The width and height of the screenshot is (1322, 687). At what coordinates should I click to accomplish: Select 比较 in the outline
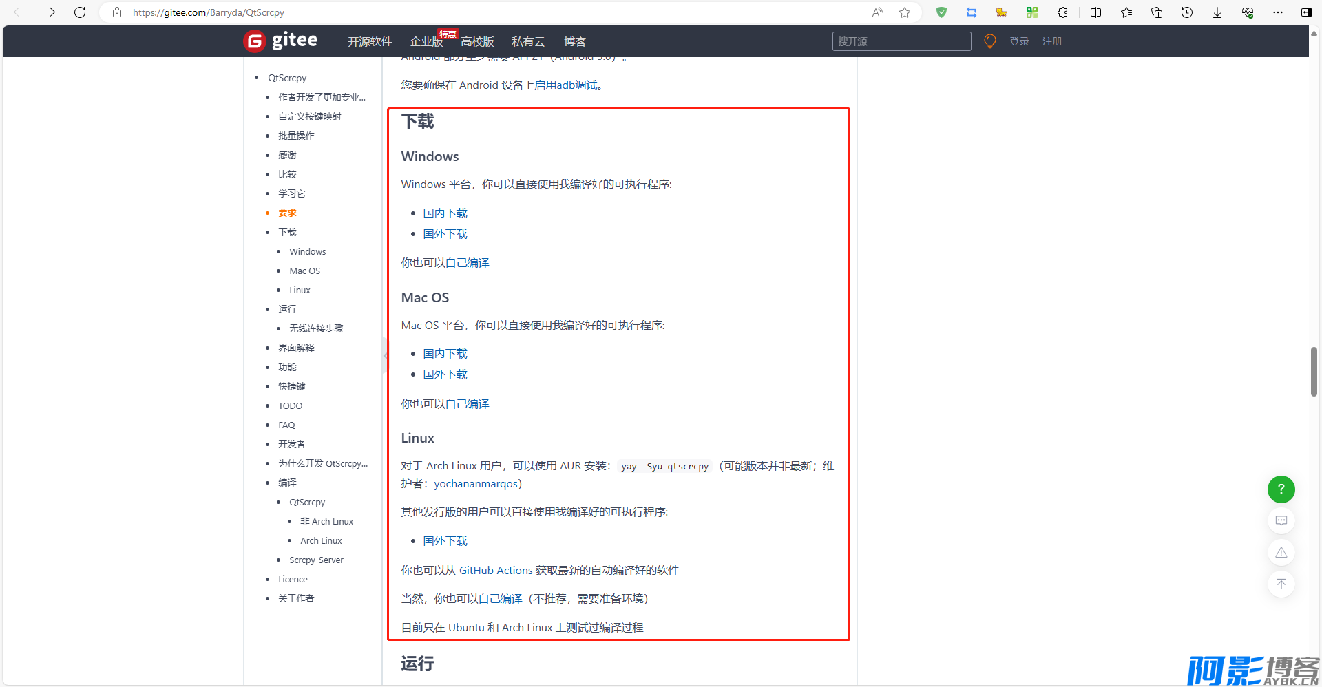coord(287,174)
